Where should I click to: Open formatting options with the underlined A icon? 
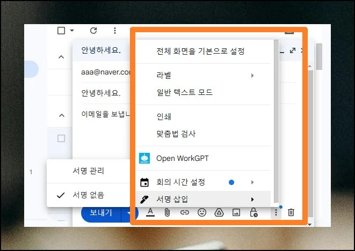point(150,212)
